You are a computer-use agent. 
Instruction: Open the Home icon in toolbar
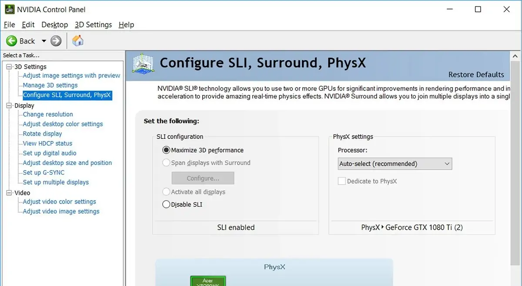(x=78, y=41)
